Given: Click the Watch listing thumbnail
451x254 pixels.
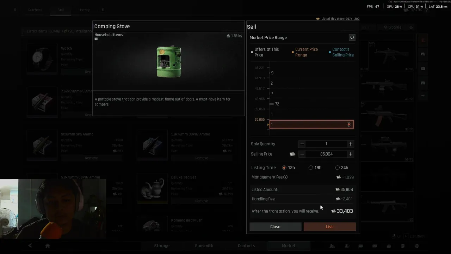Looking at the screenshot, I should 42,59.
